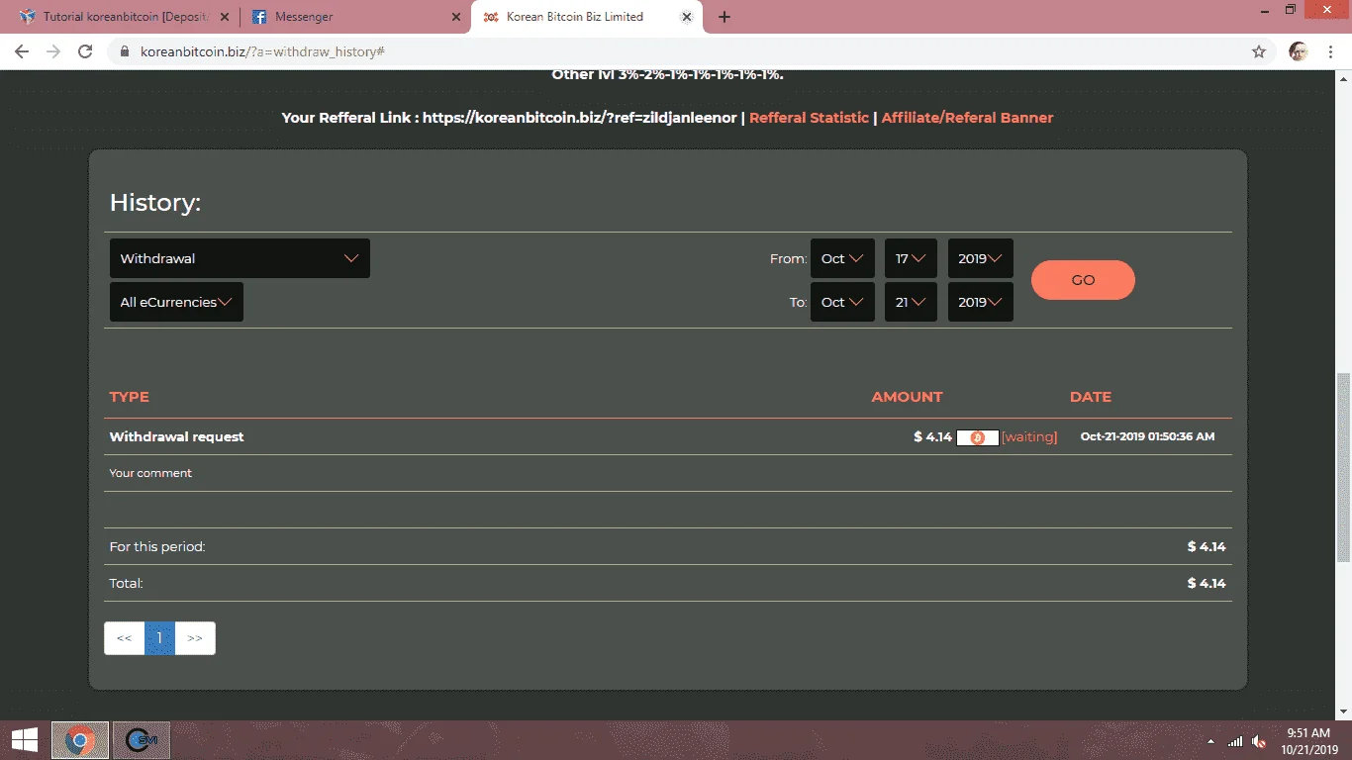
Task: Click the bitcoin currency icon
Action: pos(978,437)
